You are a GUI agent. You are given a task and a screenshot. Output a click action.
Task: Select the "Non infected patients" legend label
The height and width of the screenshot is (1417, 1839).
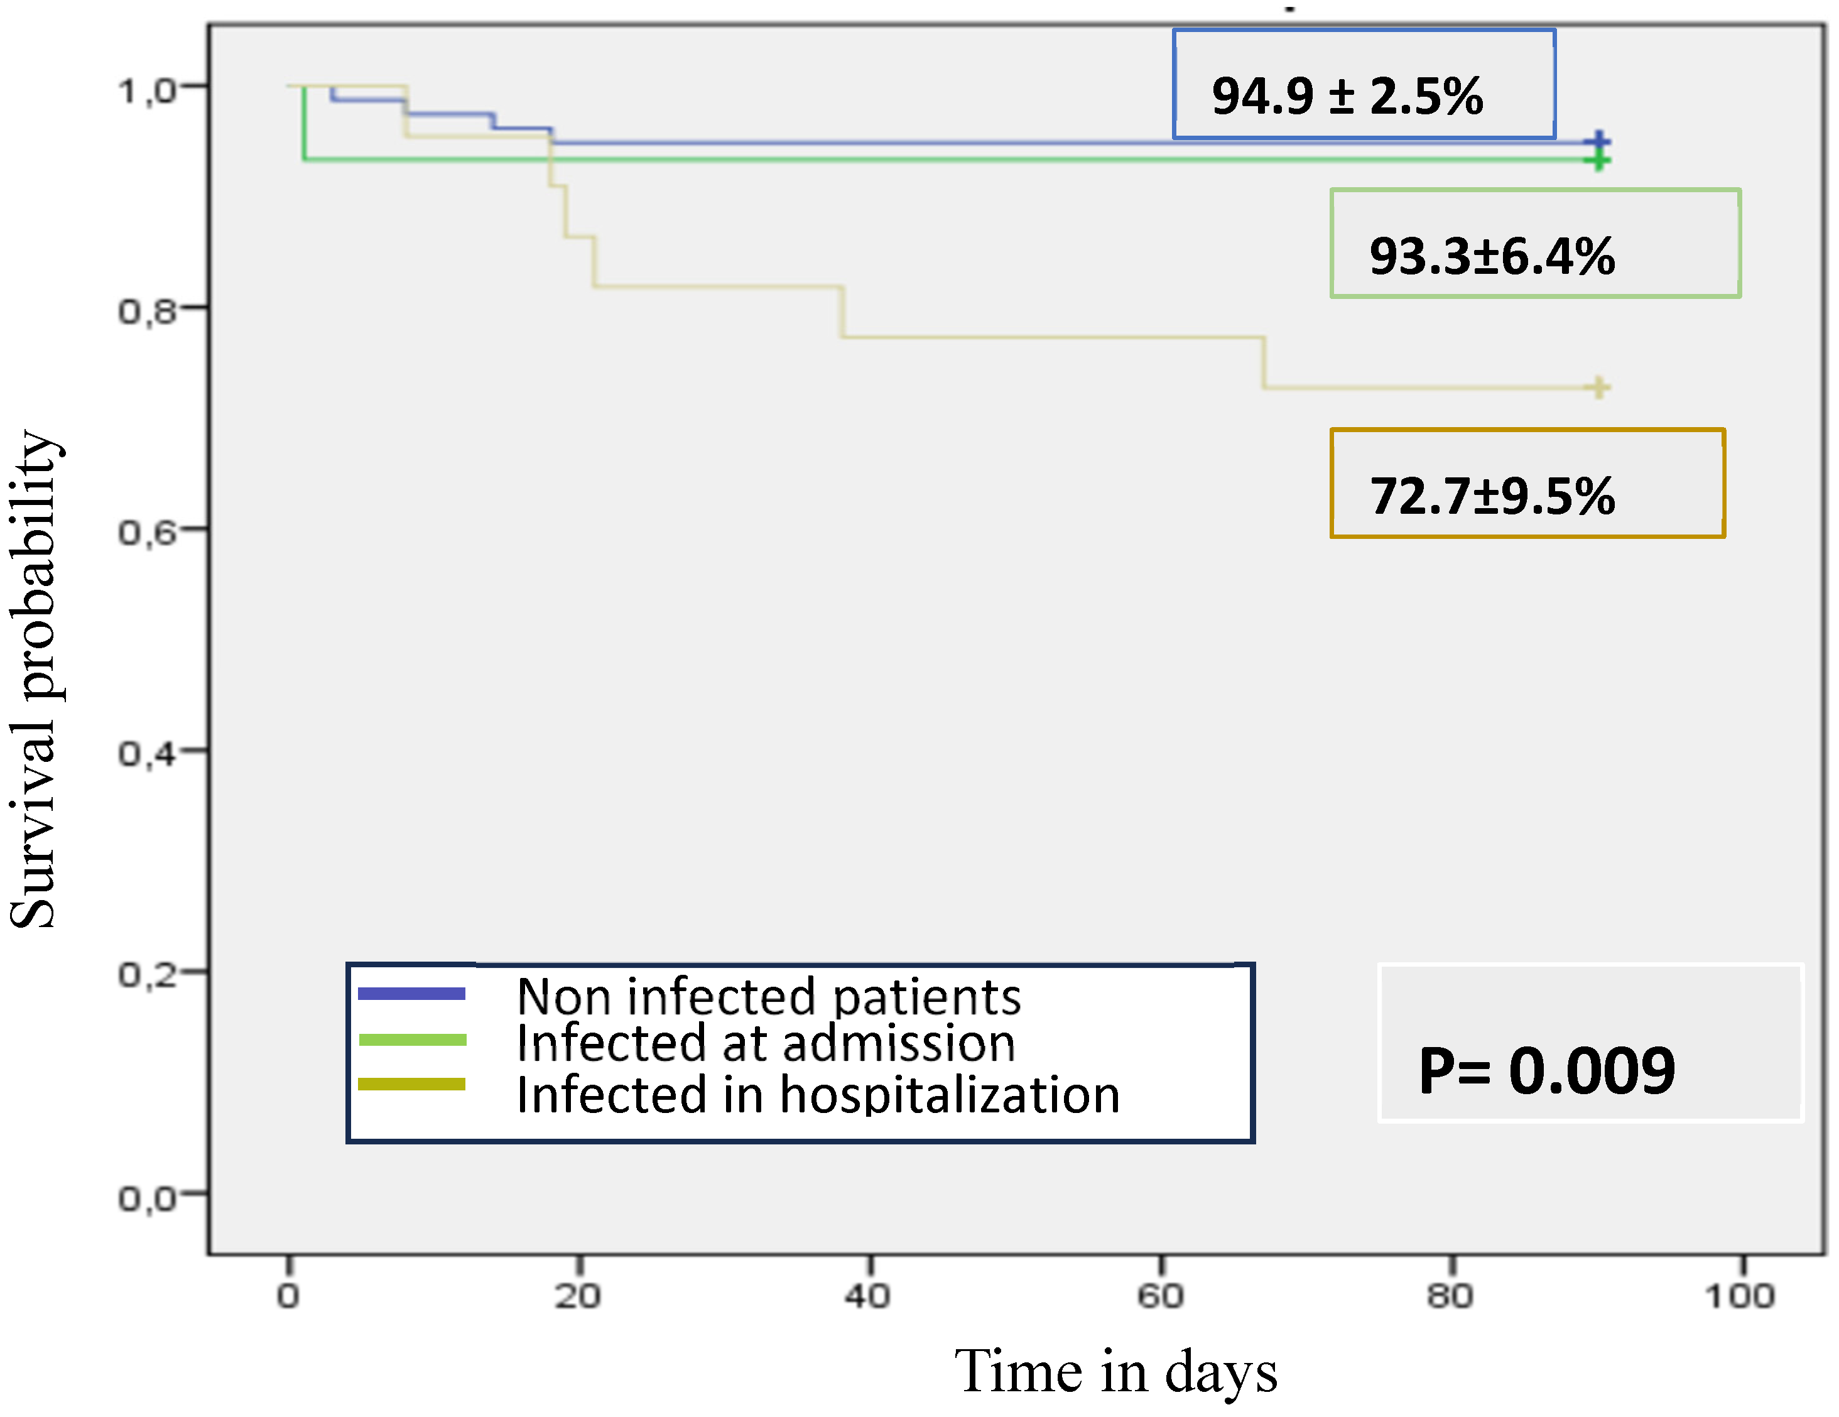tap(768, 997)
